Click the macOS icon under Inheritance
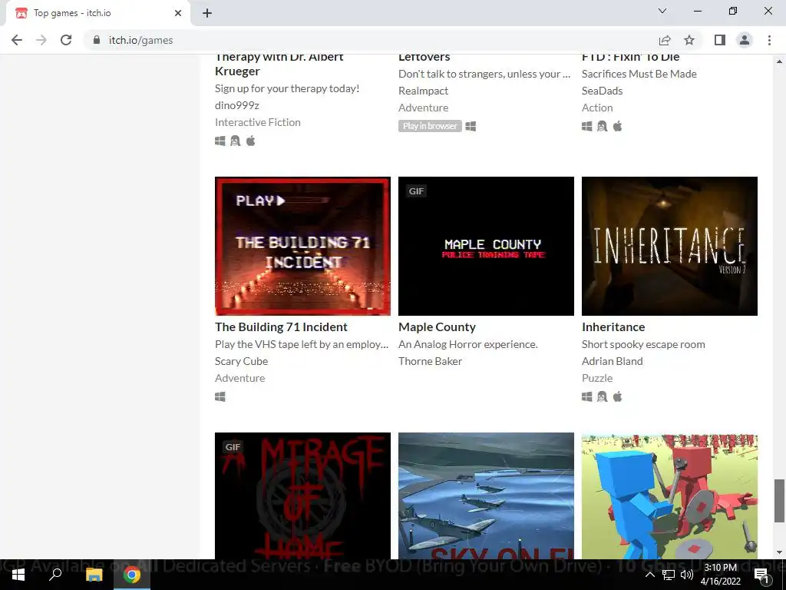The width and height of the screenshot is (786, 590). click(x=618, y=396)
